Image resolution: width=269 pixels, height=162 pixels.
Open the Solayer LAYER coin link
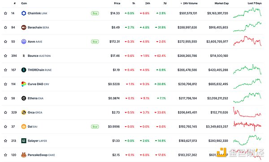[37, 141]
